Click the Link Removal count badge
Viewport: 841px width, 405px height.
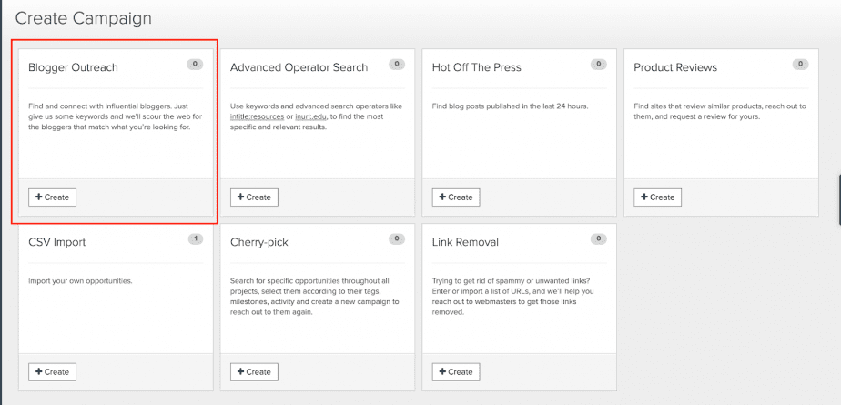click(x=599, y=238)
